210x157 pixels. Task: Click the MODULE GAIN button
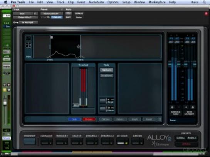pyautogui.click(x=176, y=113)
